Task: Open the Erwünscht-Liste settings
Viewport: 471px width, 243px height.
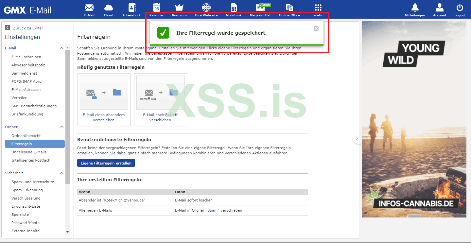Action: click(26, 206)
